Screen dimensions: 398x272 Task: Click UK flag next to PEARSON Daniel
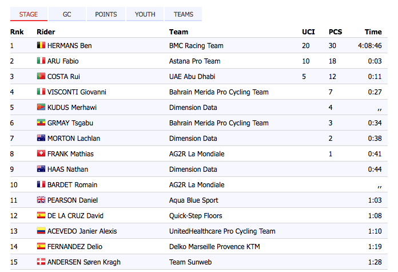click(x=41, y=200)
